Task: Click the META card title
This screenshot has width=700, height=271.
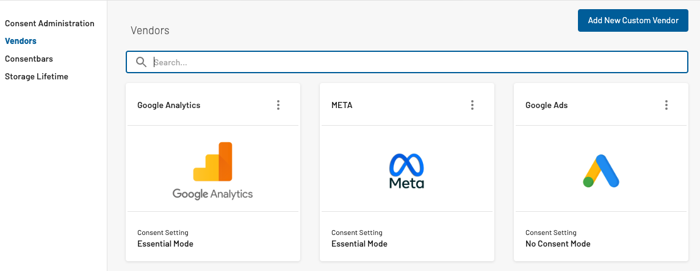Action: pos(342,106)
